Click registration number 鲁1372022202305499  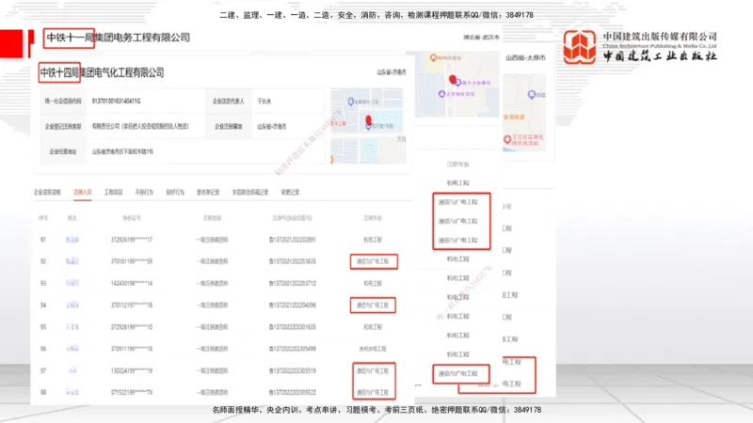[x=292, y=349]
